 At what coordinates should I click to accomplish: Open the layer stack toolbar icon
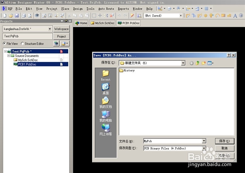point(37,16)
